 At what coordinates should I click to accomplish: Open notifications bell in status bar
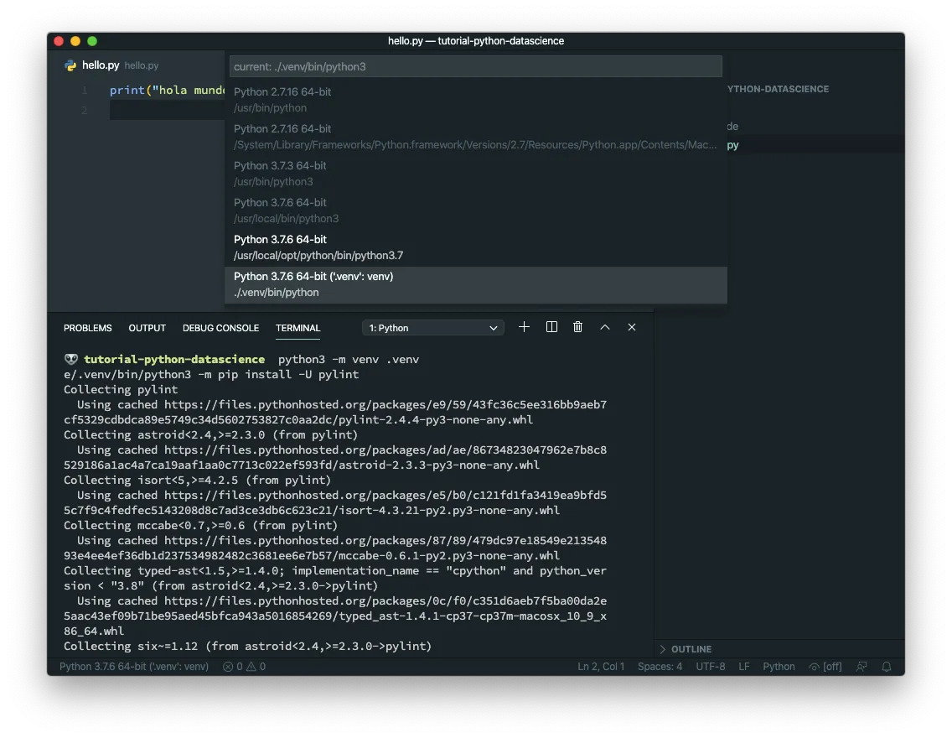(x=887, y=667)
